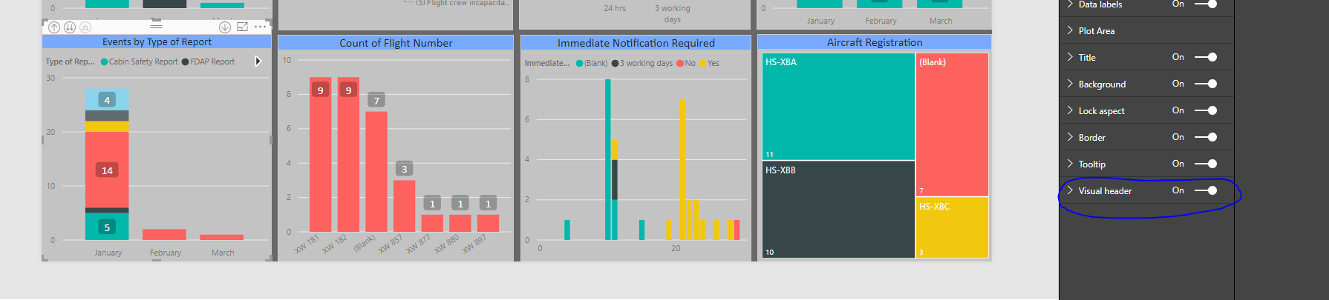This screenshot has height=300, width=1329.
Task: Click the Count of Flight Number title
Action: [x=396, y=43]
